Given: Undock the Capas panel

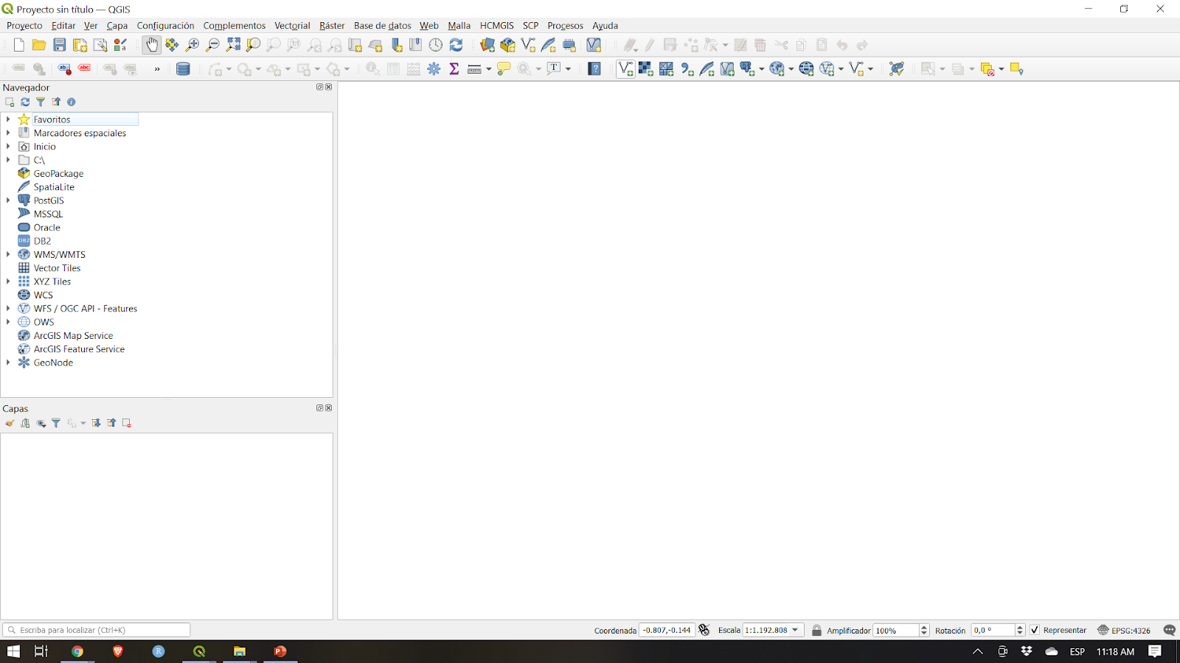Looking at the screenshot, I should point(320,408).
